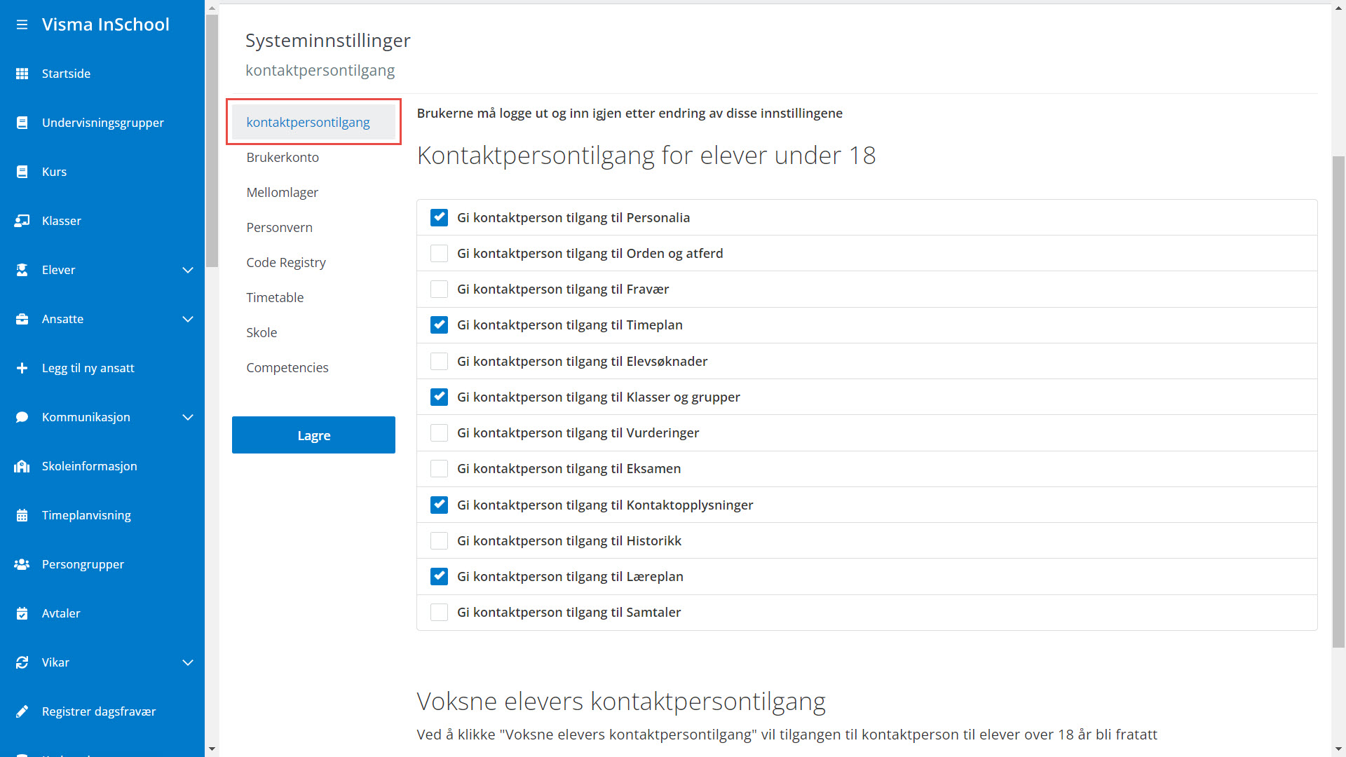Image resolution: width=1346 pixels, height=757 pixels.
Task: Open Timeplanvisning calendar icon
Action: click(22, 515)
